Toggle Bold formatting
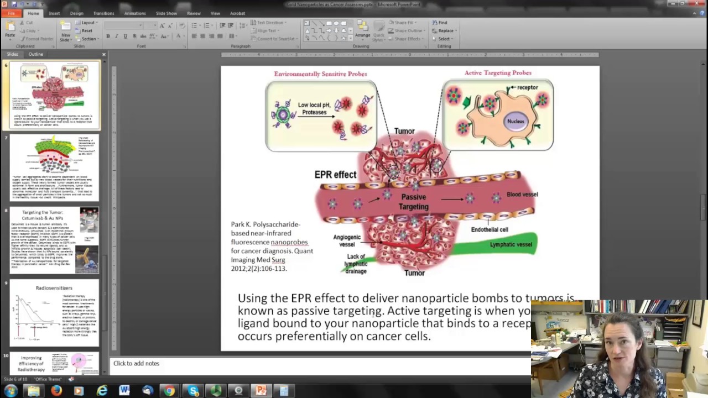Viewport: 708px width, 398px height. 108,36
